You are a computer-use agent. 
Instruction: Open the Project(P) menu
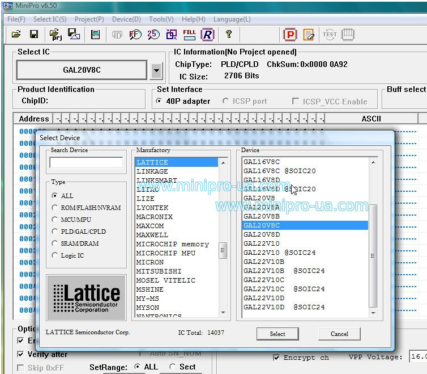tap(89, 19)
